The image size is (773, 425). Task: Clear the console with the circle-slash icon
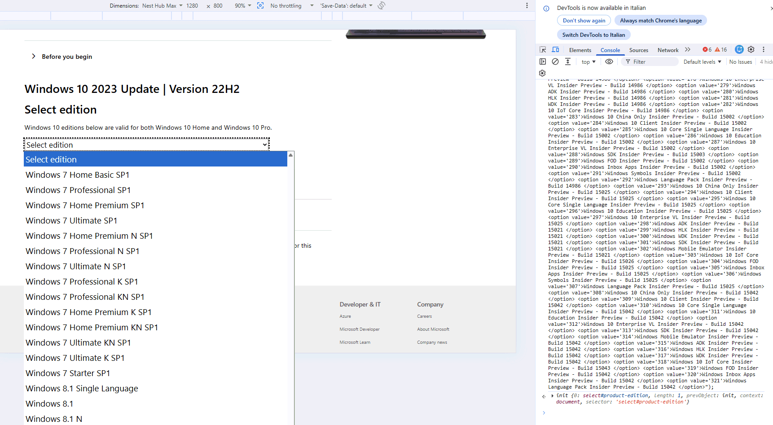(555, 61)
